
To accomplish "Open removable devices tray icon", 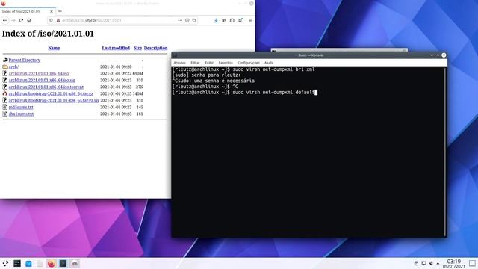I will 416,263.
